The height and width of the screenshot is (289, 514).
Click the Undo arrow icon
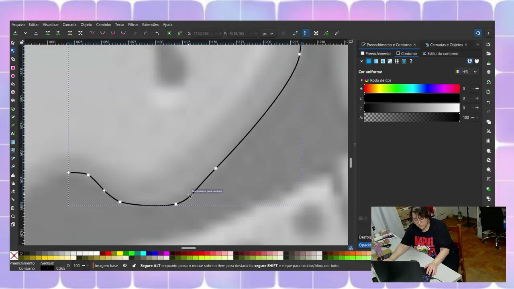click(x=488, y=102)
